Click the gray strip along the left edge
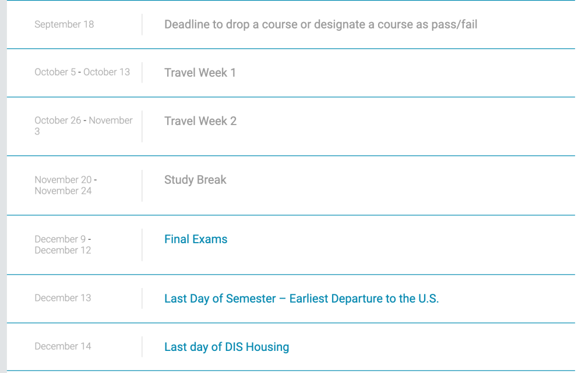 [x=3, y=186]
